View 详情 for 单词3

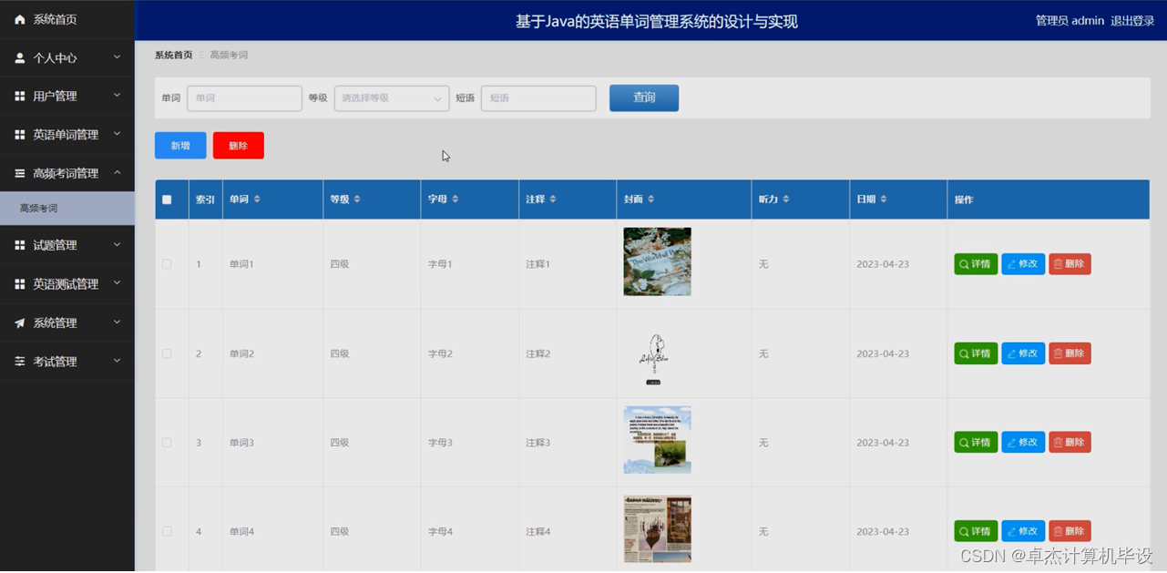point(976,443)
